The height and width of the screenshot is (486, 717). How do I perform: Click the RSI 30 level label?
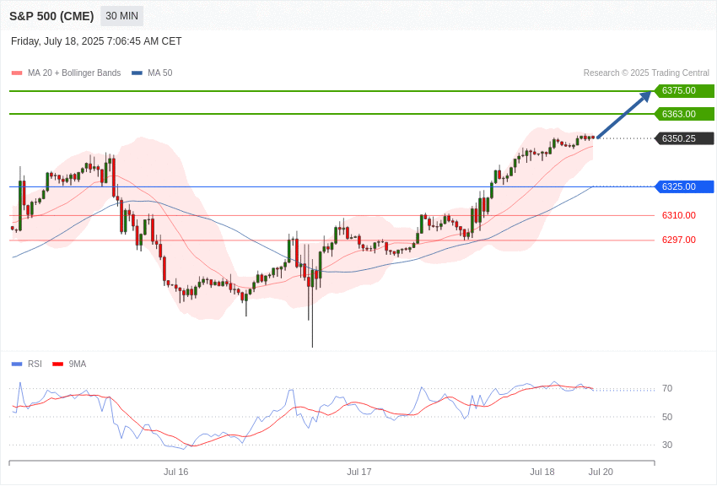[x=667, y=445]
